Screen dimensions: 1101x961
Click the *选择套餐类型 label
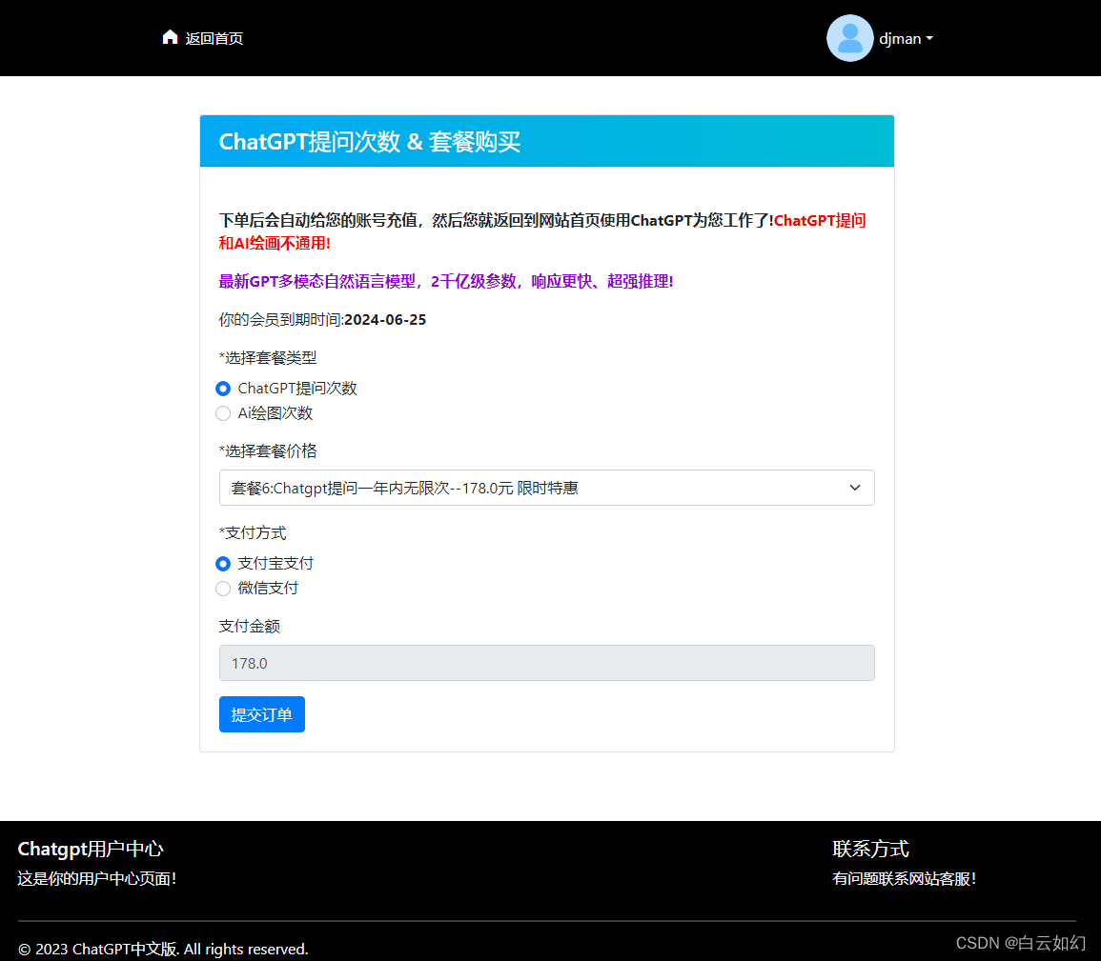coord(268,358)
